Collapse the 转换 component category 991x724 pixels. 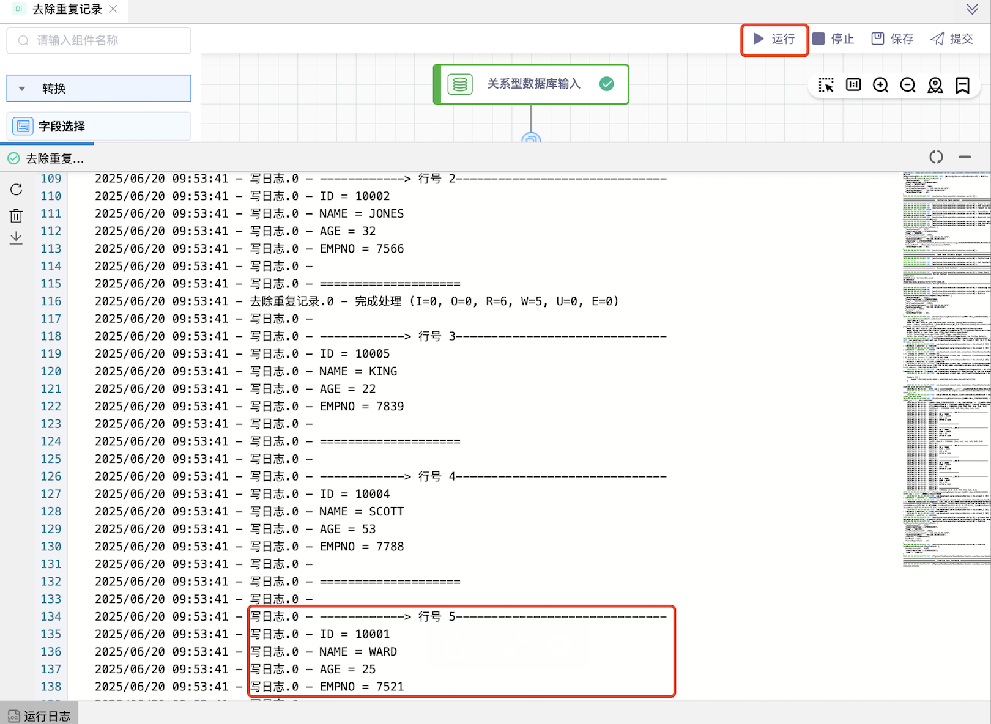(x=22, y=89)
